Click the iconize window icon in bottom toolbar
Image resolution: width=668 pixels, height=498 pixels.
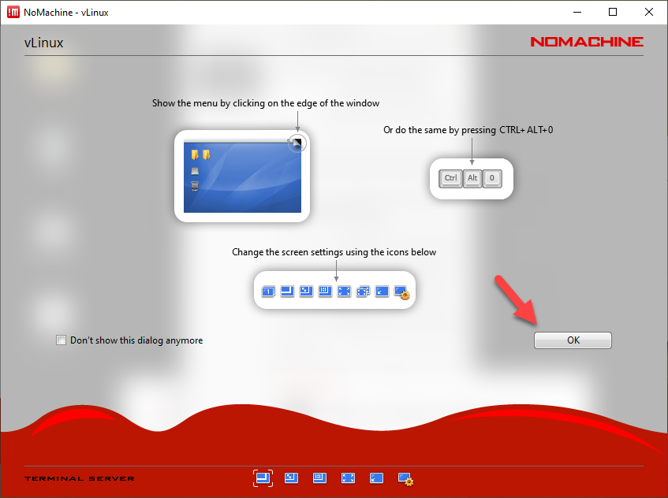click(377, 478)
